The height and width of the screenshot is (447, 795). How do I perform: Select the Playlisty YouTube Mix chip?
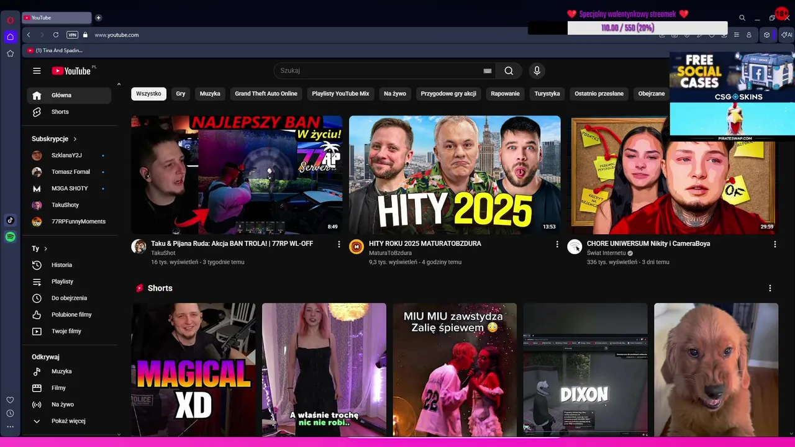tap(340, 94)
